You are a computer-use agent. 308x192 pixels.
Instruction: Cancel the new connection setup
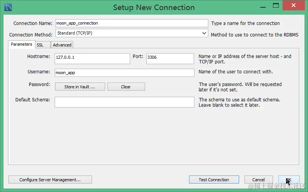click(258, 180)
